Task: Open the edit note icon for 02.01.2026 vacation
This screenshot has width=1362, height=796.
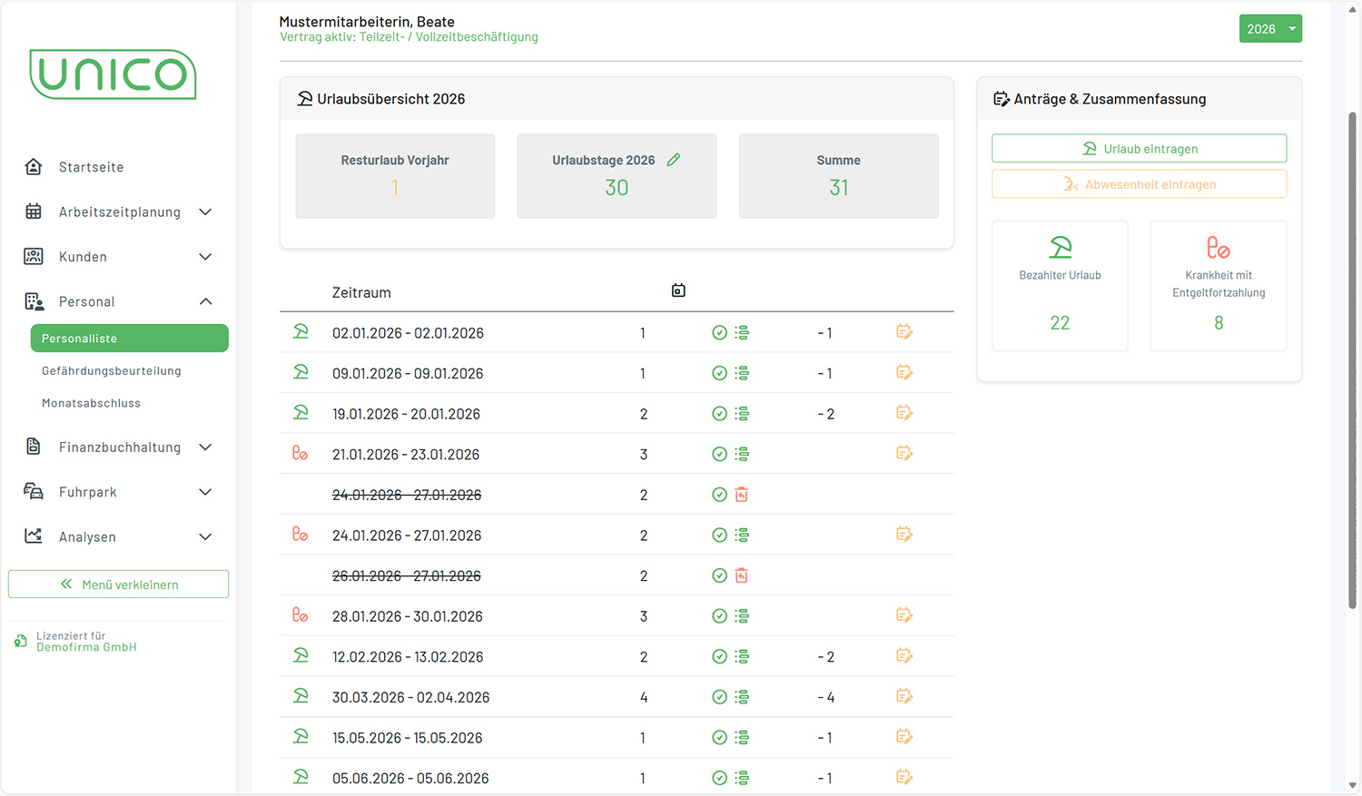Action: tap(903, 332)
